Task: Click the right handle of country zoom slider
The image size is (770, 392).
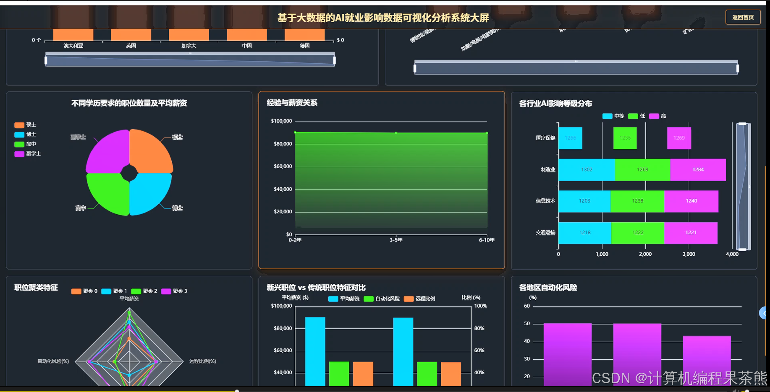Action: (334, 60)
